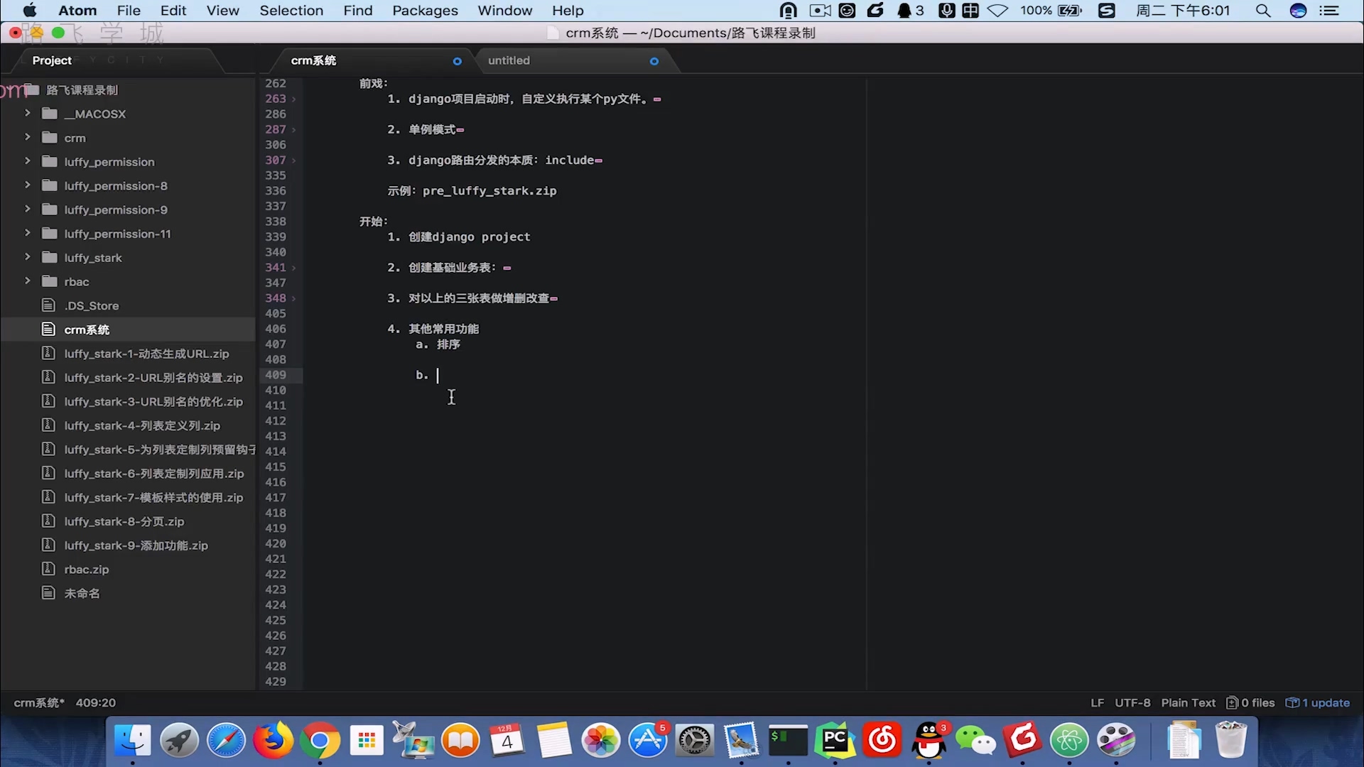Open the Rocket launcher dock icon
1364x767 pixels.
pyautogui.click(x=179, y=741)
